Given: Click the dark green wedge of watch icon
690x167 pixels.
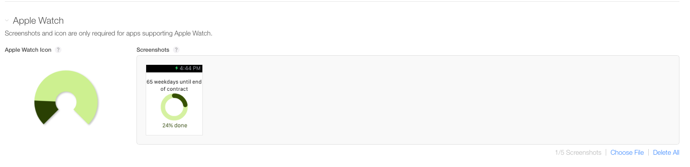Looking at the screenshot, I should click(45, 111).
